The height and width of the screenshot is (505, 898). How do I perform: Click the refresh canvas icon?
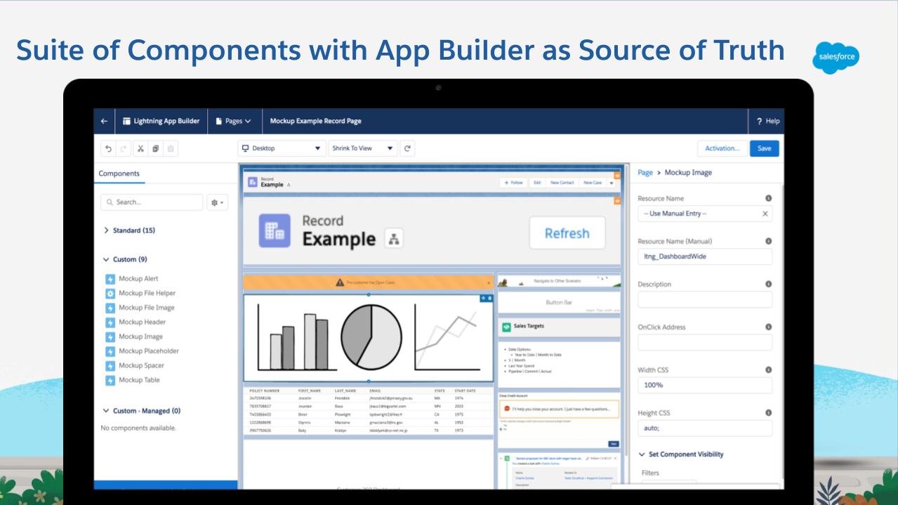[407, 149]
